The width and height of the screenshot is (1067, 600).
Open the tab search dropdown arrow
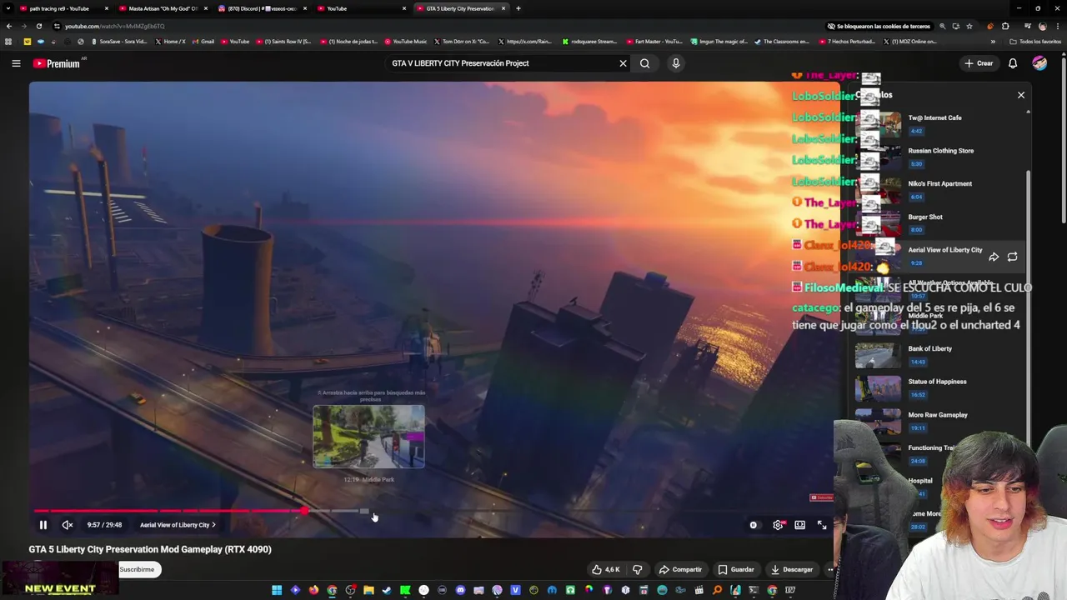coord(9,8)
